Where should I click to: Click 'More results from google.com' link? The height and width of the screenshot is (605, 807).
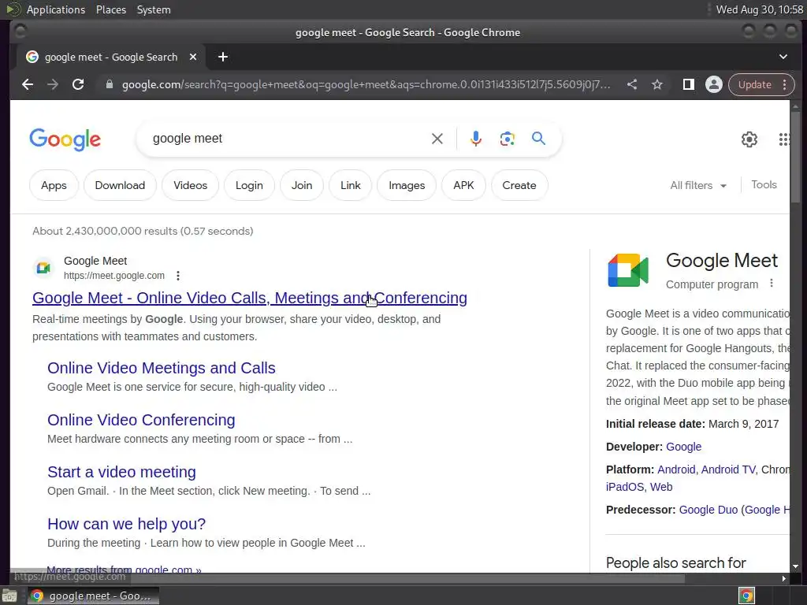click(x=124, y=569)
